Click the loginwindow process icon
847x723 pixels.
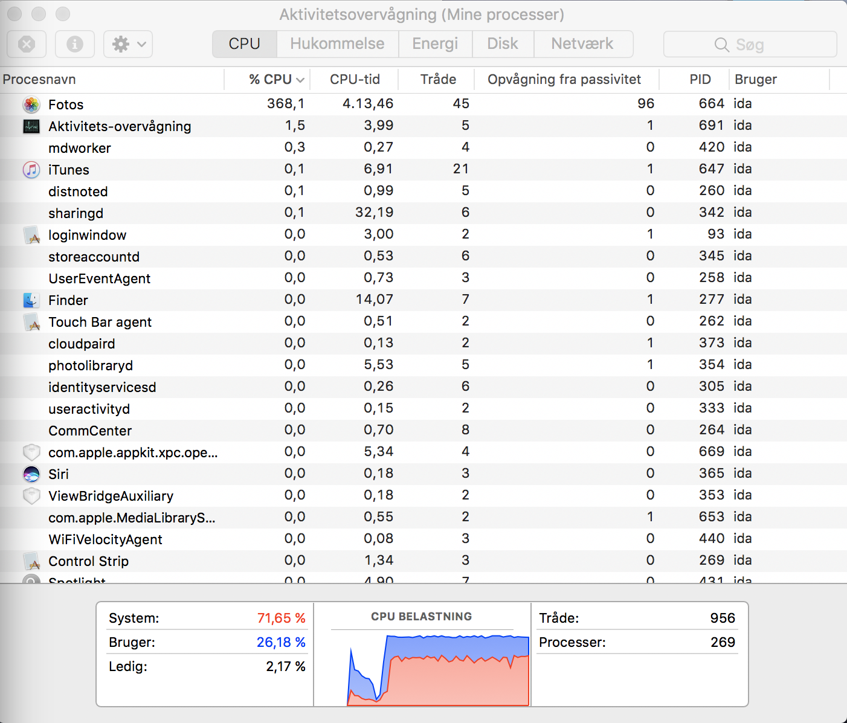tap(31, 235)
